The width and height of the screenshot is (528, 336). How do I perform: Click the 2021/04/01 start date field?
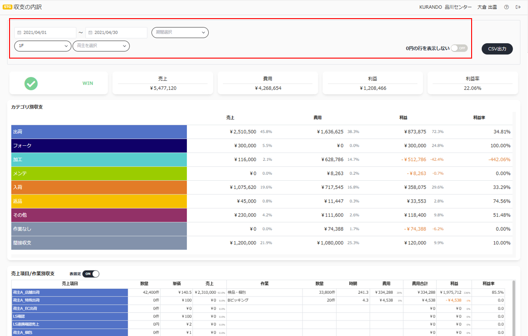(45, 33)
